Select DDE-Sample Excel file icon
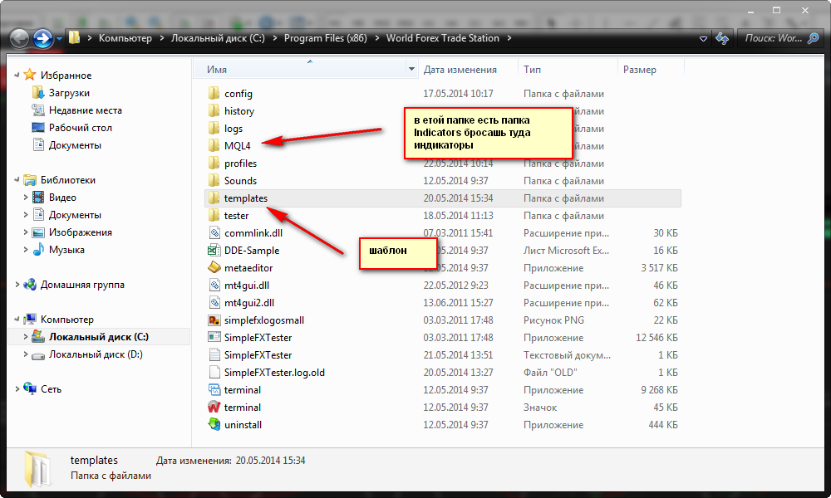 point(214,251)
